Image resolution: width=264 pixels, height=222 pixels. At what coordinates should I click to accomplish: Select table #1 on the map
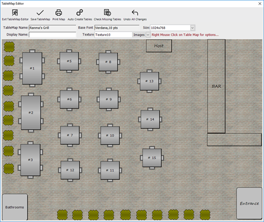(32, 68)
